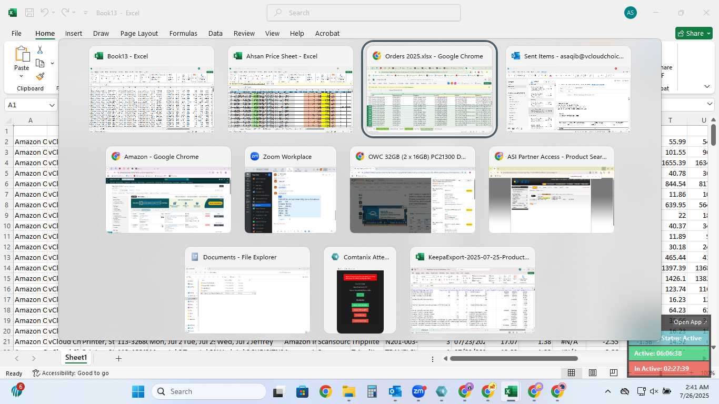Open Outlook from the taskbar

click(x=395, y=391)
